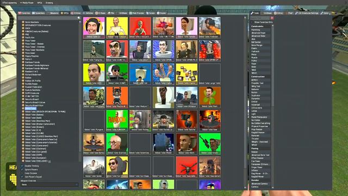This screenshot has width=348, height=196.
Task: Spawn the Skibidi Toilet Large Toilet NPC
Action: pyautogui.click(x=210, y=74)
